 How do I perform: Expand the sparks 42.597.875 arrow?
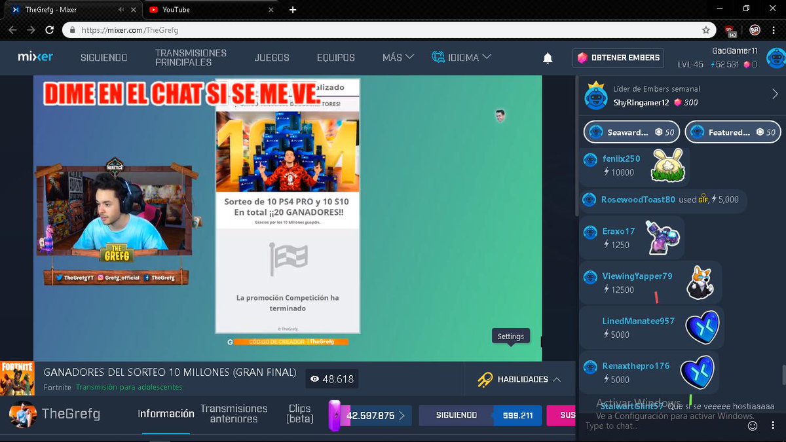click(x=402, y=415)
